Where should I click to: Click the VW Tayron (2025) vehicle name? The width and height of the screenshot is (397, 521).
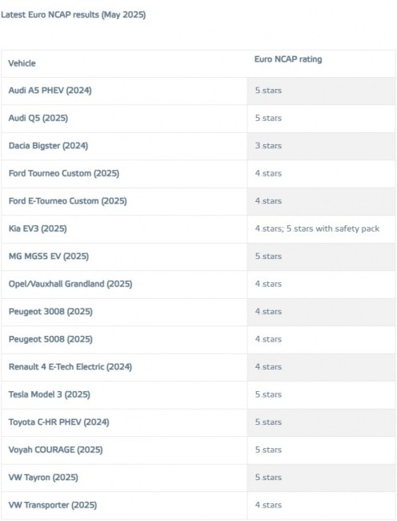pos(43,478)
